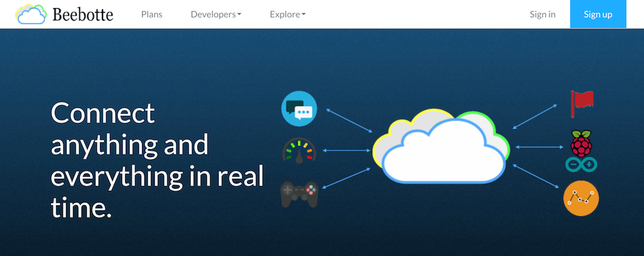Click the Beebotte brand name text
The image size is (644, 256).
coord(83,14)
